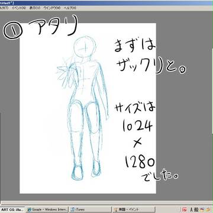Click the white drawing canvas with the figure sketch
The image size is (213, 213).
[x=88, y=108]
